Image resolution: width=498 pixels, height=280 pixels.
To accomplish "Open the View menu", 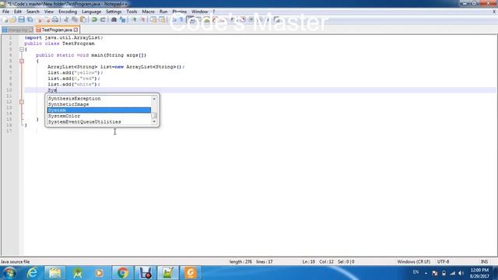I will coord(49,12).
